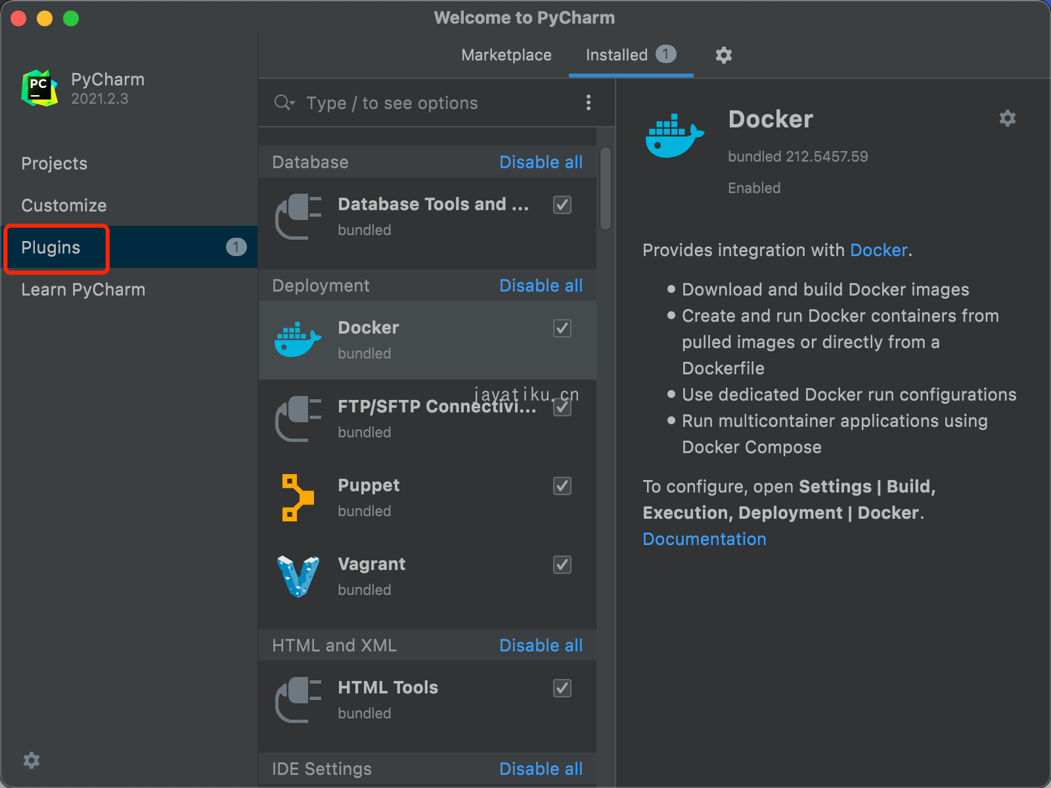Image resolution: width=1051 pixels, height=788 pixels.
Task: Open the Docker plugin detail gear icon
Action: point(1007,118)
